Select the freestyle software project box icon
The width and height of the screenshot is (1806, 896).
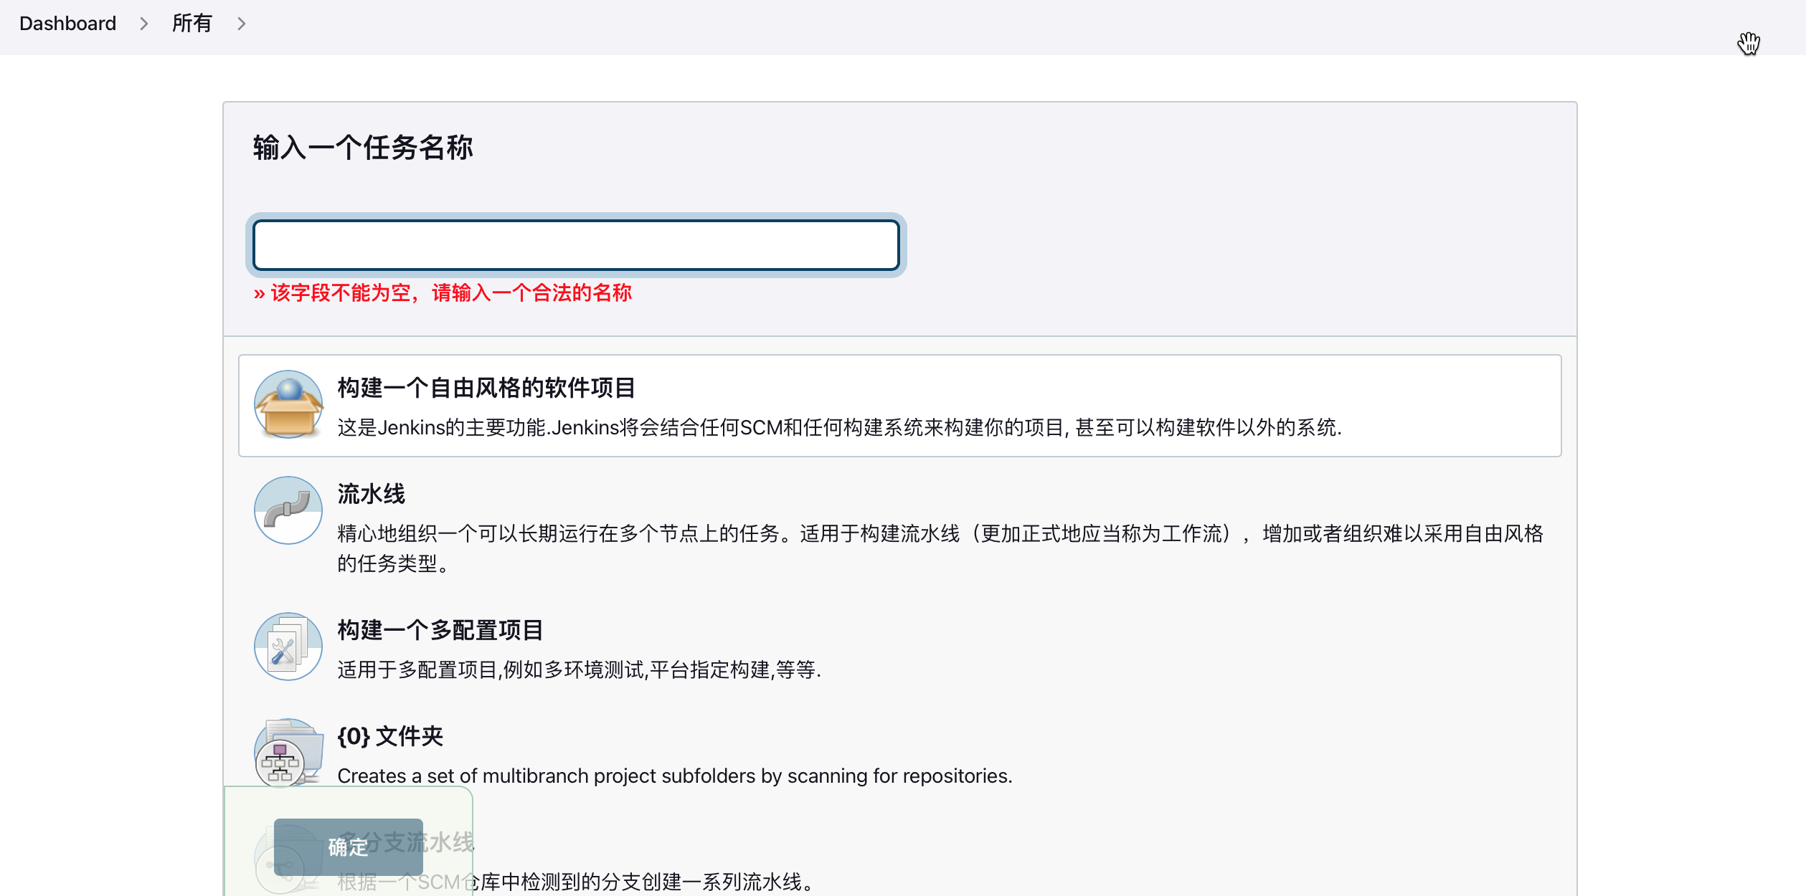288,404
